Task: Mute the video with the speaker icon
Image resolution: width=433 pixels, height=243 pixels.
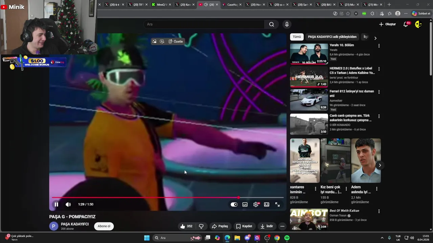Action: [x=68, y=204]
